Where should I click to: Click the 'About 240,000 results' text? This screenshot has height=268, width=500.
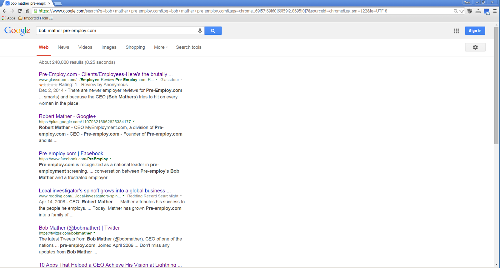pyautogui.click(x=77, y=62)
